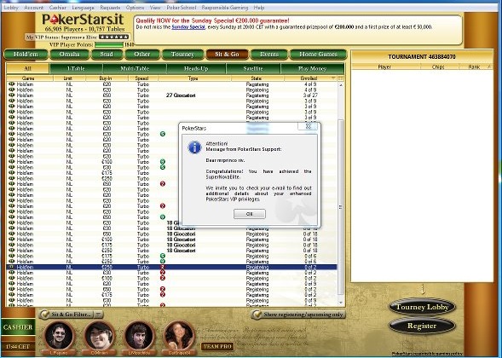Click the '27 Giocatori' type text
The width and height of the screenshot is (502, 358).
coord(181,95)
